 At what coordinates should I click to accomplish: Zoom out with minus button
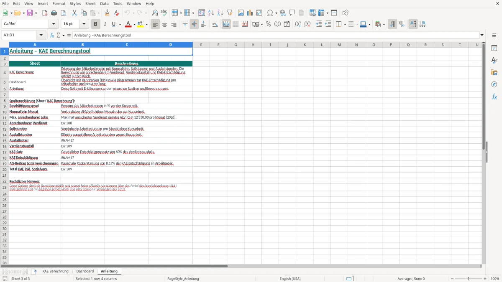pos(452,279)
